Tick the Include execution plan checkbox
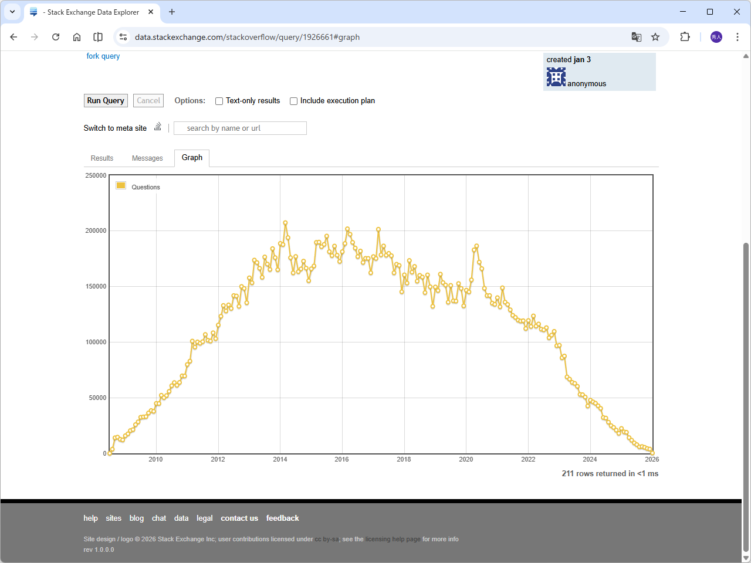This screenshot has height=563, width=751. 293,101
